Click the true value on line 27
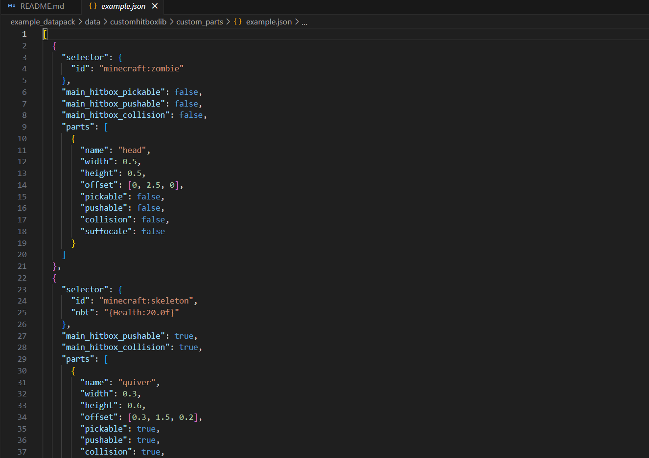Image resolution: width=649 pixels, height=458 pixels. point(184,336)
